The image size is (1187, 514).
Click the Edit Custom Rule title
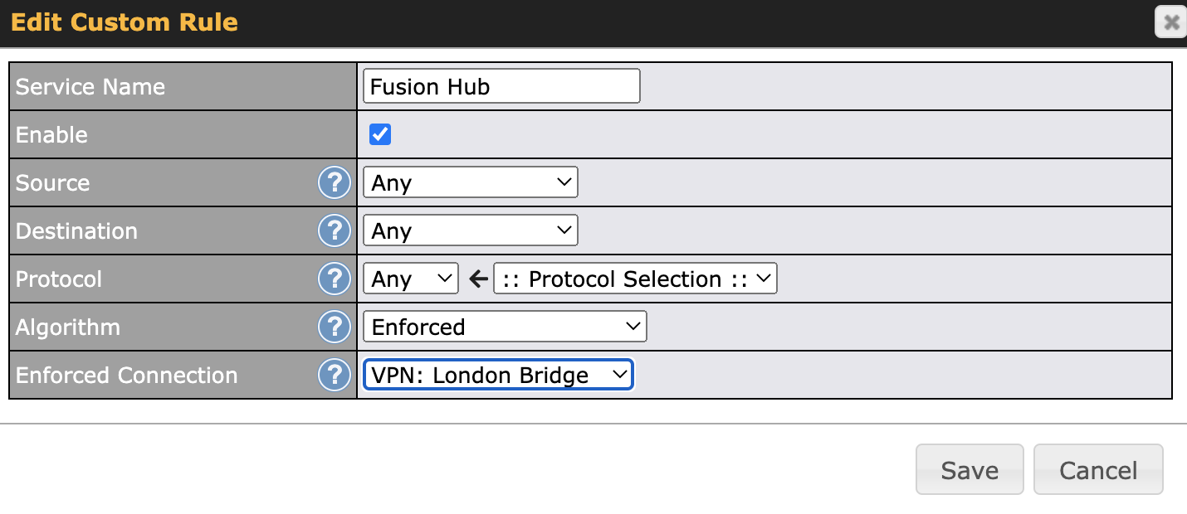[x=125, y=22]
